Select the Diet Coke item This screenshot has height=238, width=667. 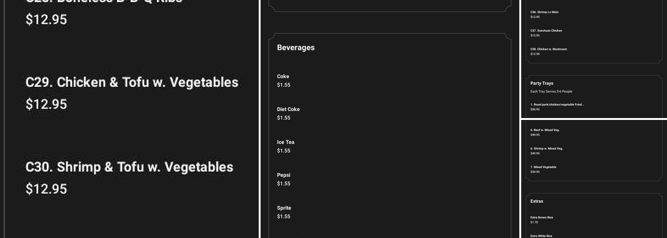tap(288, 109)
